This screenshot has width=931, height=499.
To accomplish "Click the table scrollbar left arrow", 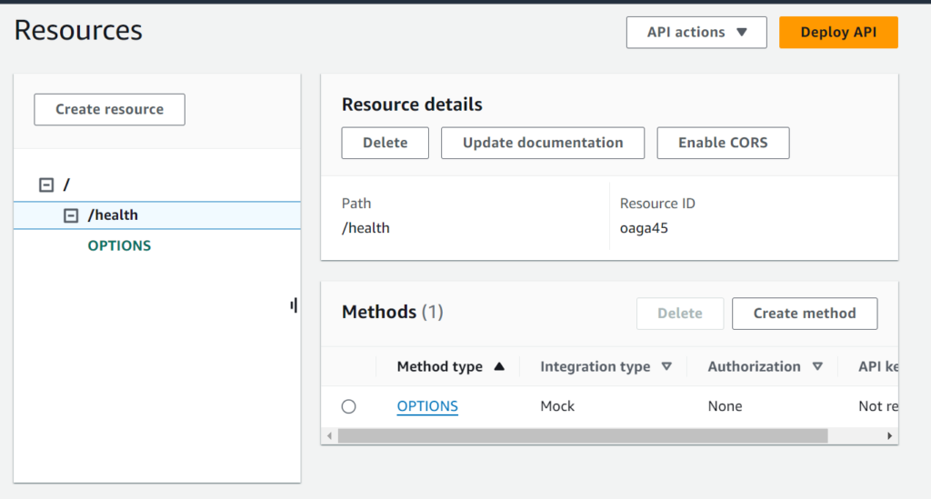I will click(x=329, y=436).
